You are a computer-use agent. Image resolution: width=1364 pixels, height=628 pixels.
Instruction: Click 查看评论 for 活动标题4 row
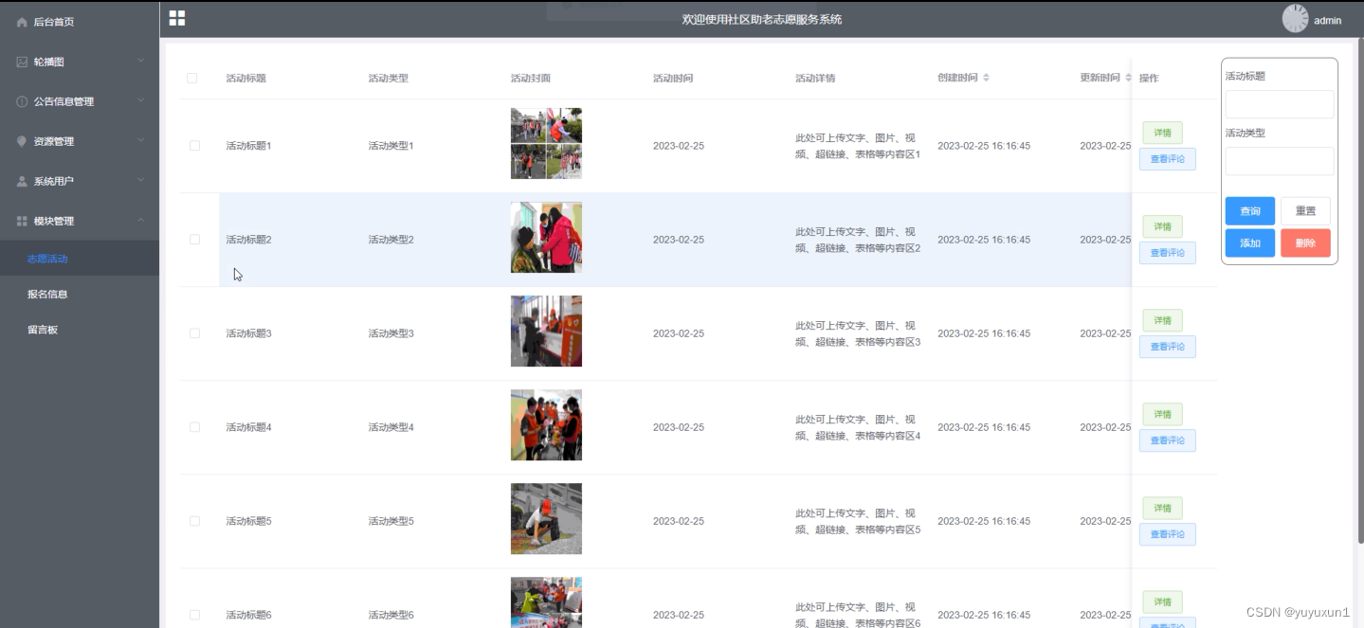click(x=1167, y=440)
